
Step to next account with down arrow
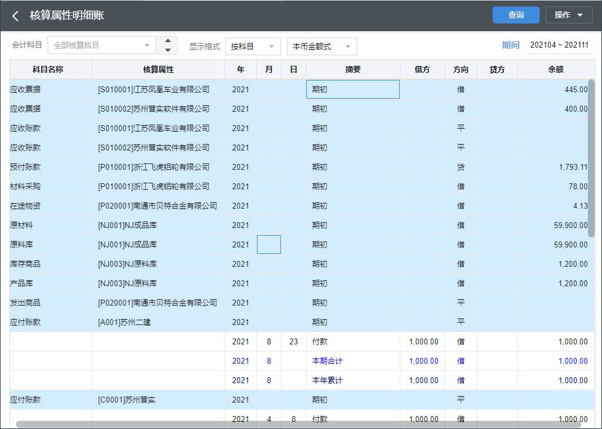168,50
